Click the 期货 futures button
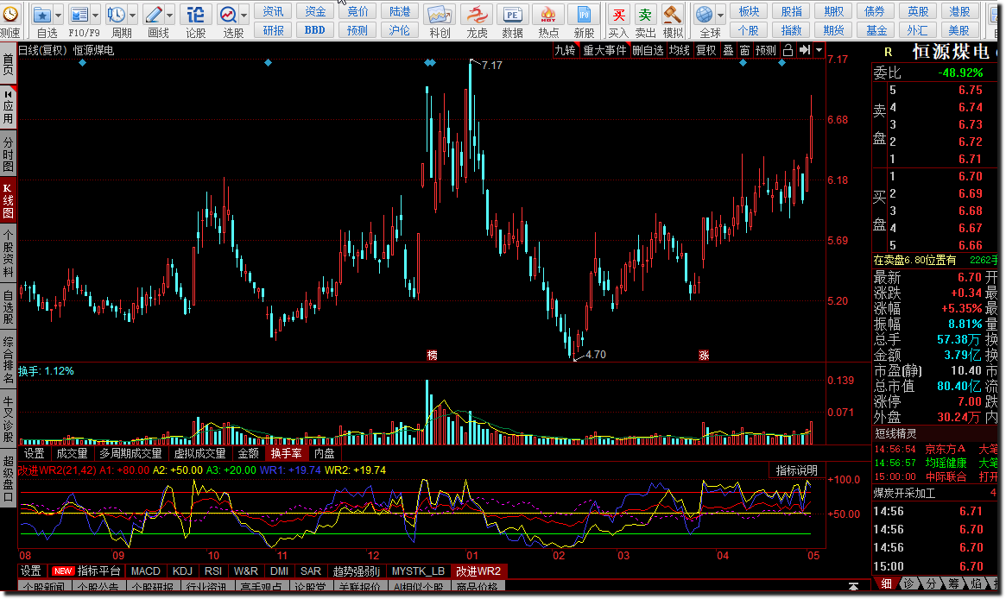 pos(833,30)
